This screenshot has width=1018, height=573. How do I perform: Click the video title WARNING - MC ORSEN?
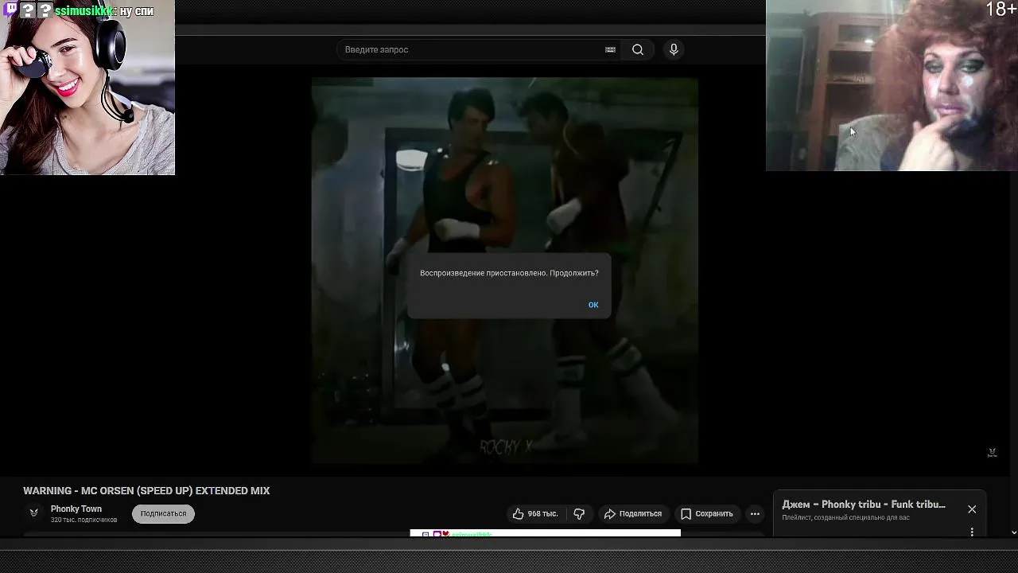pyautogui.click(x=146, y=491)
